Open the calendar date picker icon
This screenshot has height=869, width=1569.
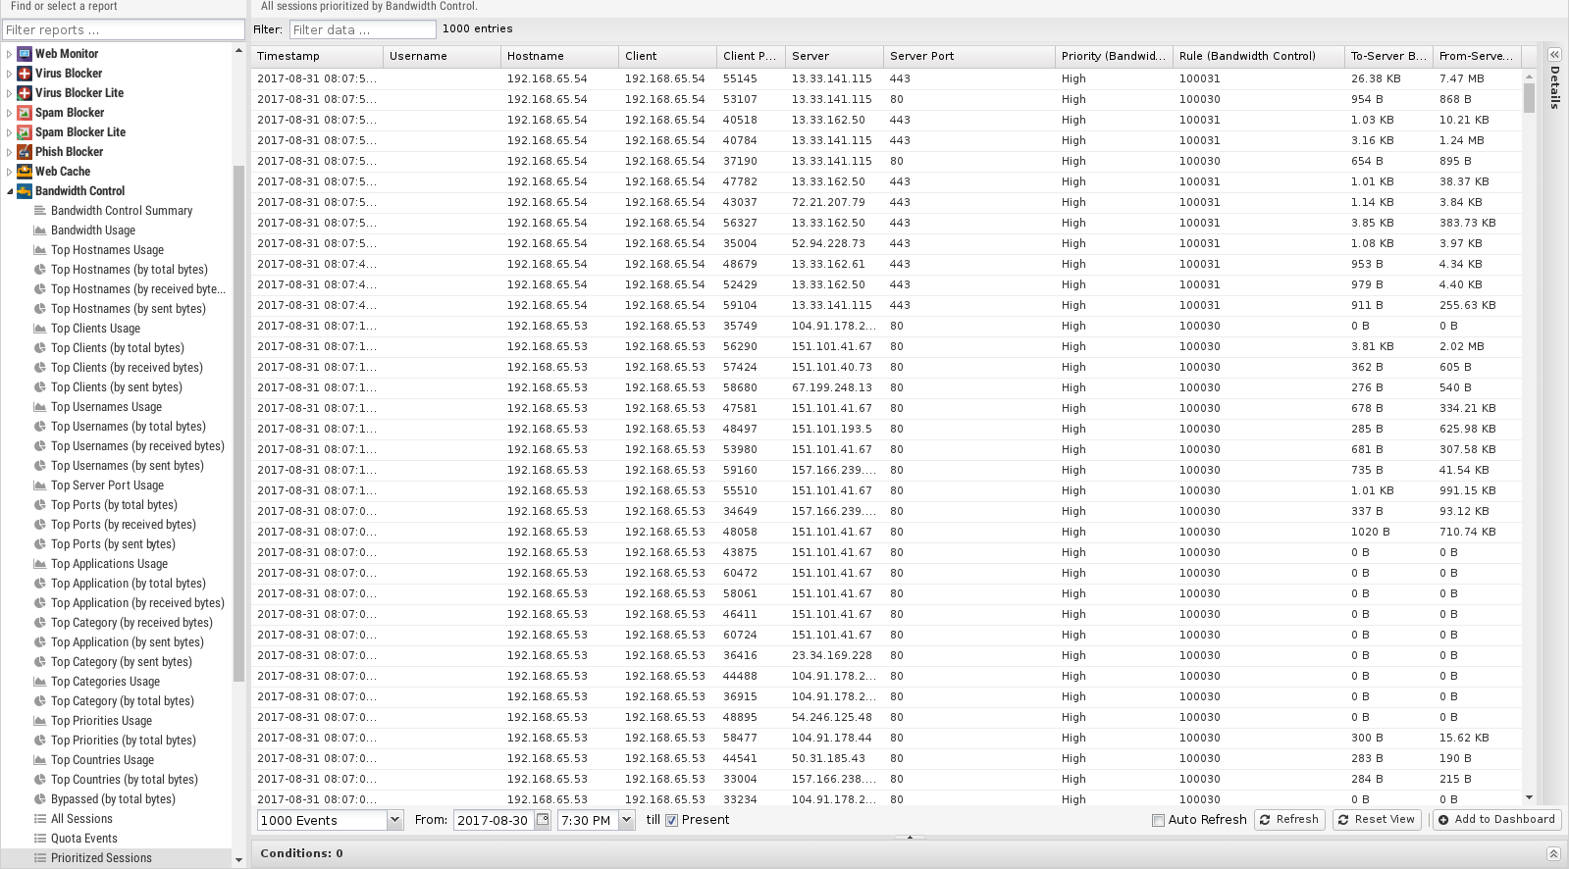click(543, 820)
